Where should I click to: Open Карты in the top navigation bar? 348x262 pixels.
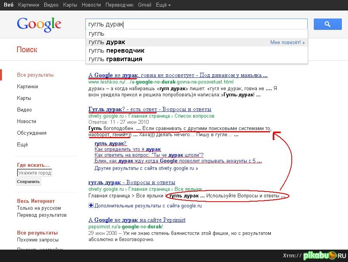coord(70,5)
